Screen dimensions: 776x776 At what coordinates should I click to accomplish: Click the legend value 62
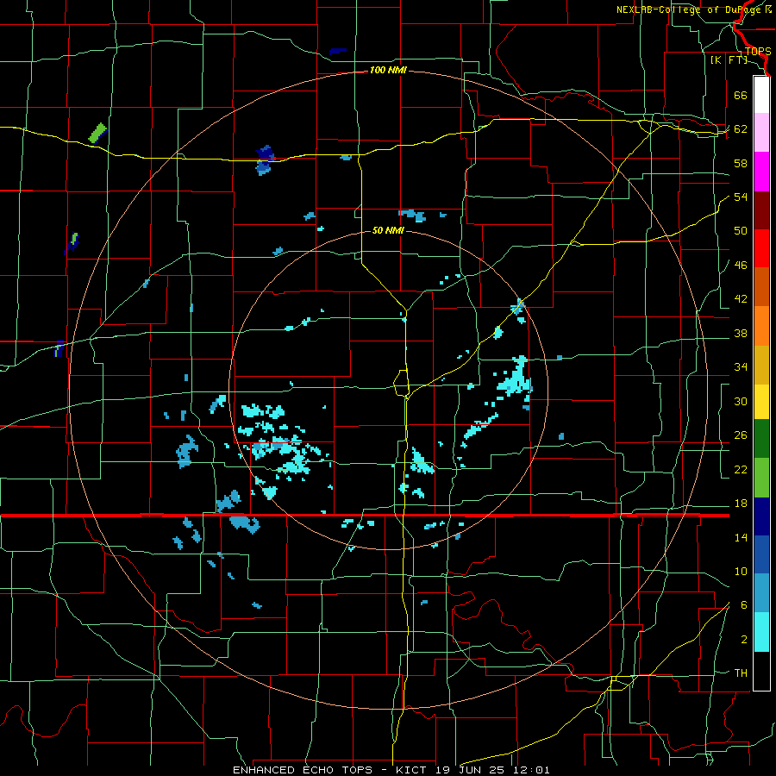click(x=741, y=129)
